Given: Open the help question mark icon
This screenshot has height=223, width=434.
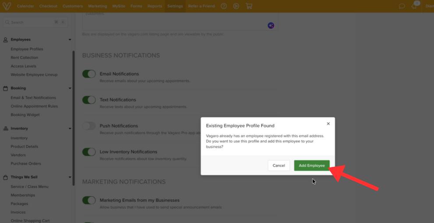Looking at the screenshot, I should tap(224, 6).
